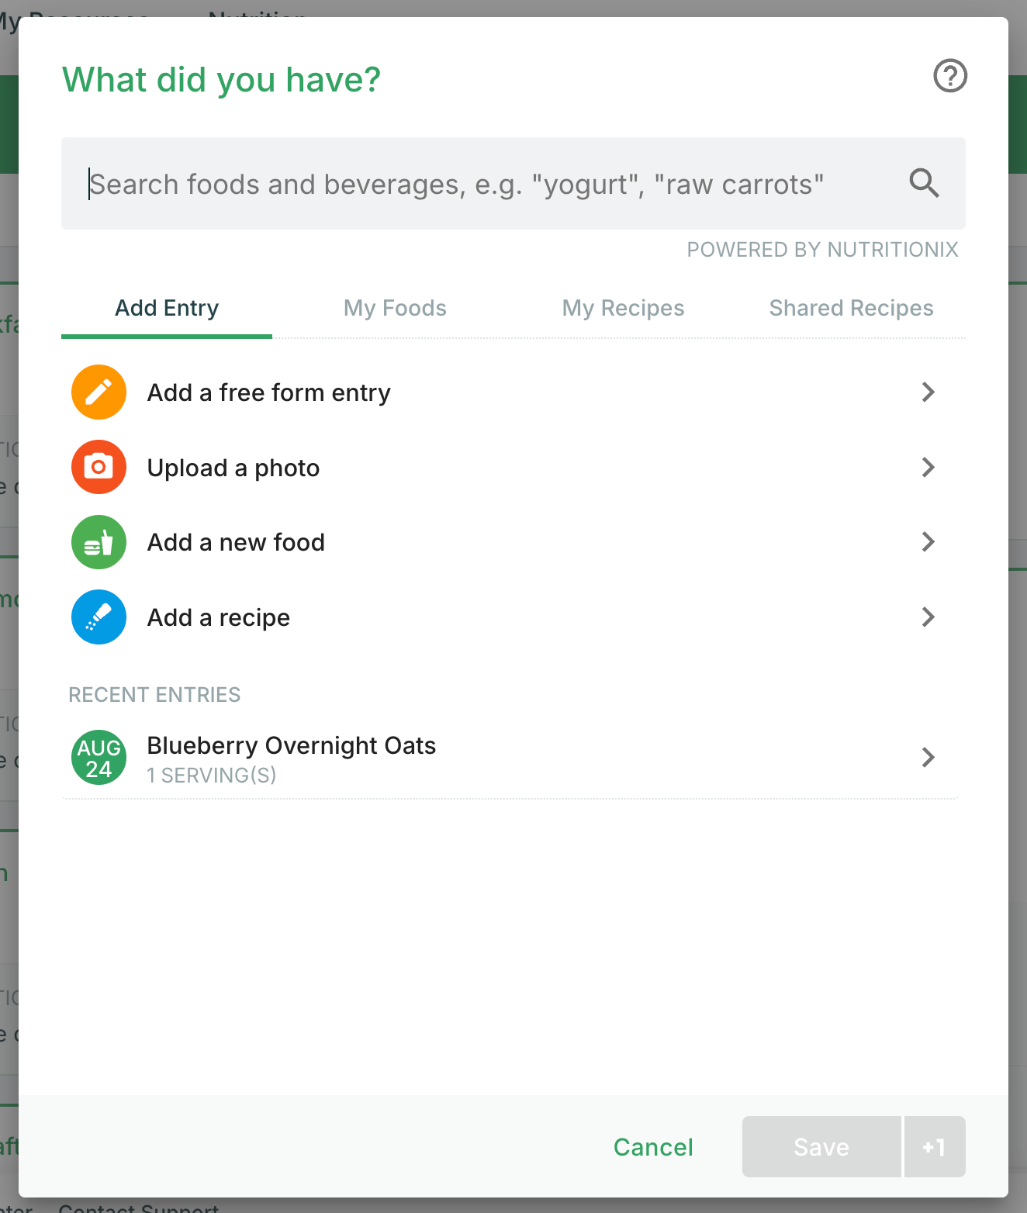The width and height of the screenshot is (1027, 1213).
Task: Click the green burger new food icon
Action: click(99, 542)
